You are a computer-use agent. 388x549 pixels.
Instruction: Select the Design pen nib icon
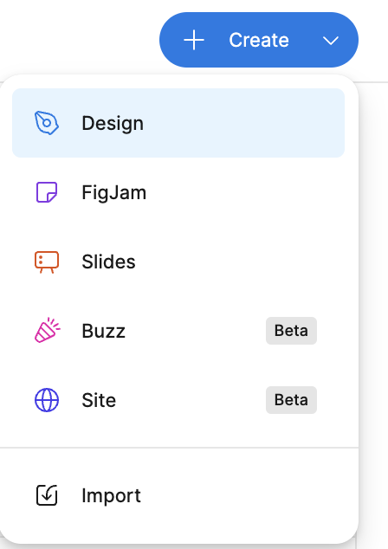(x=47, y=123)
